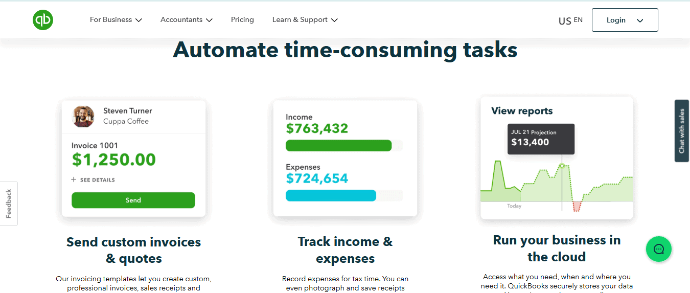Click the Track income & expenses heading

pyautogui.click(x=345, y=250)
